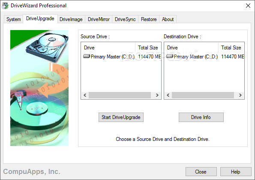Click left arrow of Destination Drive scrollbar
This screenshot has width=255, height=180.
pyautogui.click(x=168, y=95)
